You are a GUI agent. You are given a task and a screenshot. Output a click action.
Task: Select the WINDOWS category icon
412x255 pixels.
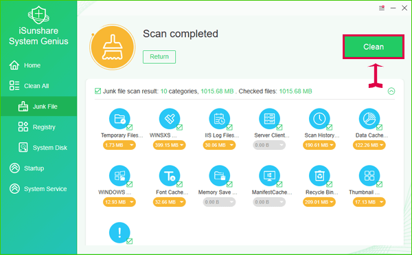[x=119, y=175]
